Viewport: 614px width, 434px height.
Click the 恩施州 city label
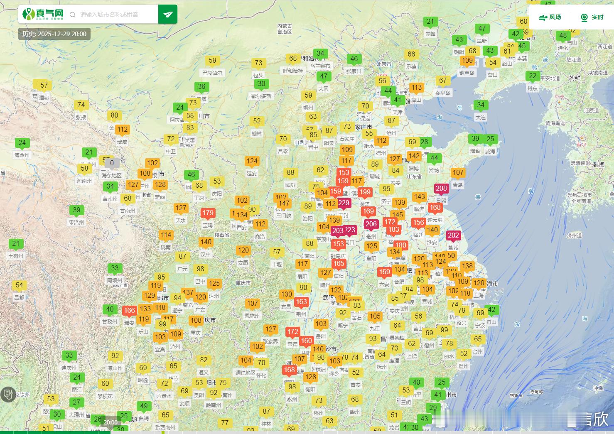(252, 316)
